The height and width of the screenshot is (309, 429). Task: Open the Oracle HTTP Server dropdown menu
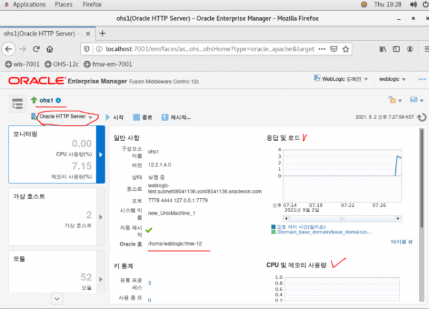point(66,117)
